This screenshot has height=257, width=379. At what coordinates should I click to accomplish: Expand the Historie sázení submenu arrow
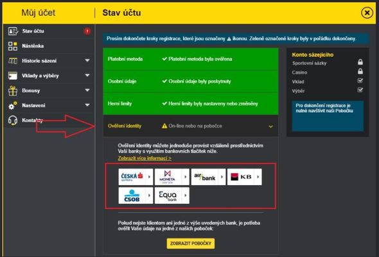point(87,60)
